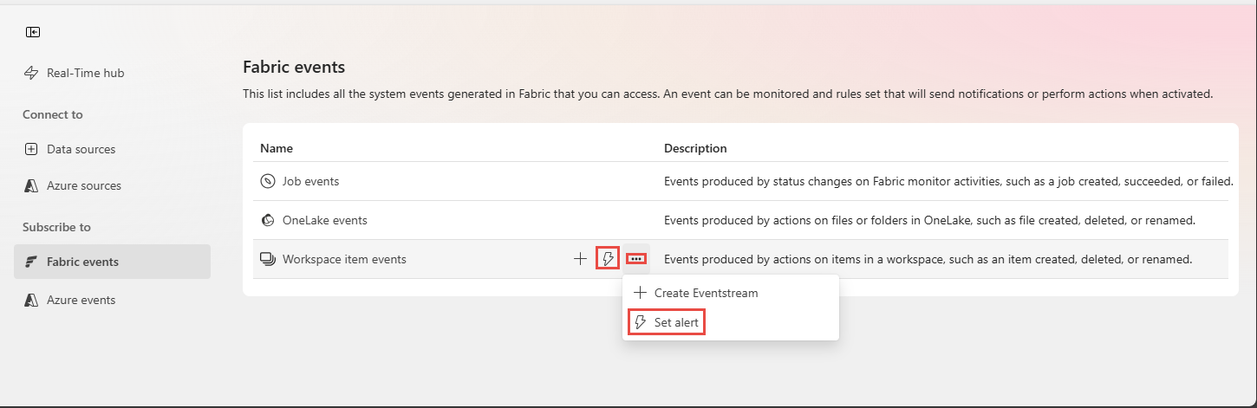Screen dimensions: 1257x408
Task: Click the Description column header
Action: point(695,148)
